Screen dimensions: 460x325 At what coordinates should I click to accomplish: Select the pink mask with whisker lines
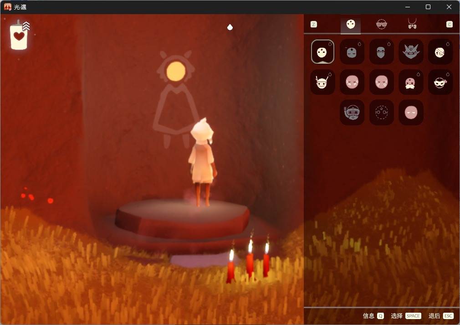[381, 82]
